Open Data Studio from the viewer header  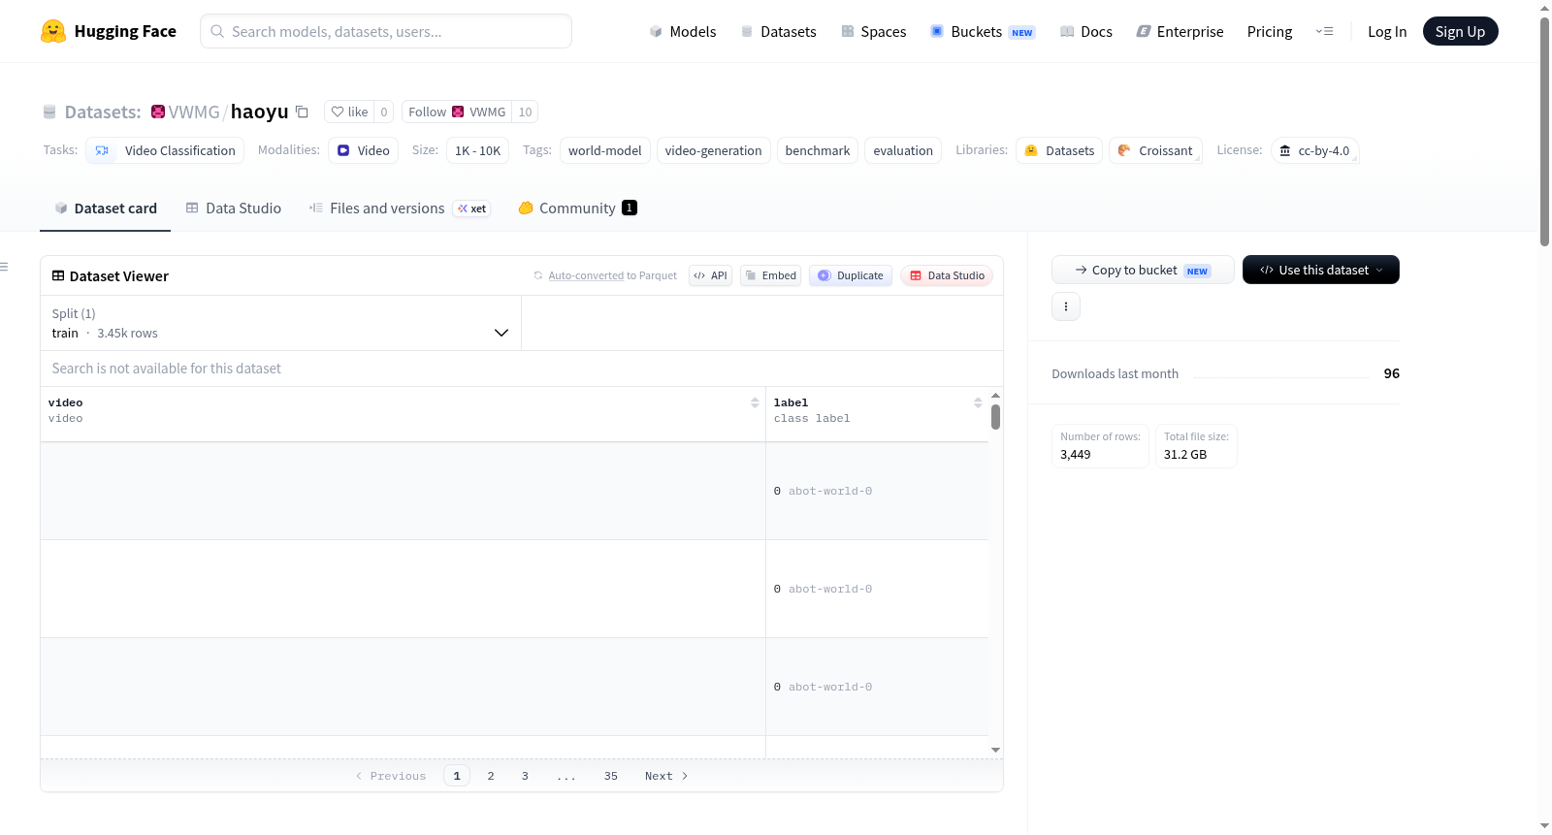(x=947, y=275)
